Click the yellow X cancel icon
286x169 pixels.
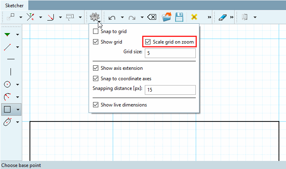point(194,17)
